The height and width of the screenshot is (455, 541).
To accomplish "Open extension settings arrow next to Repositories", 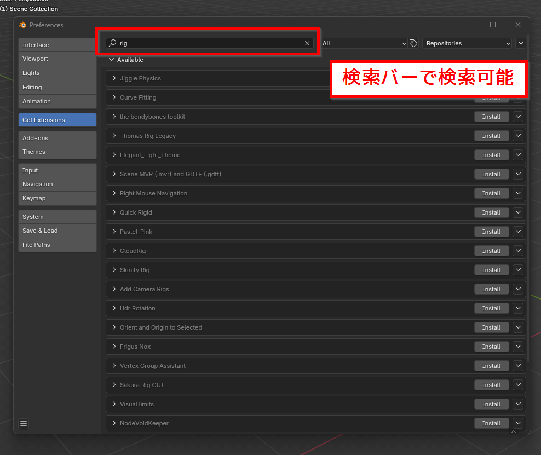I will click(x=521, y=43).
